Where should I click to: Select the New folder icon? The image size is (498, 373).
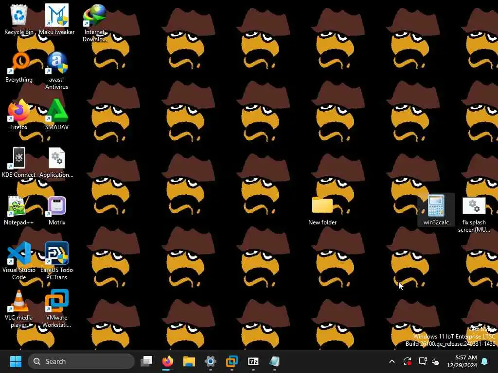click(322, 210)
